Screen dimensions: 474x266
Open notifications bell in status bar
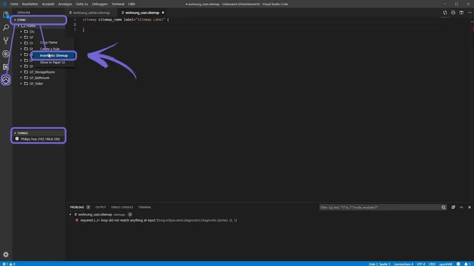pos(467,264)
